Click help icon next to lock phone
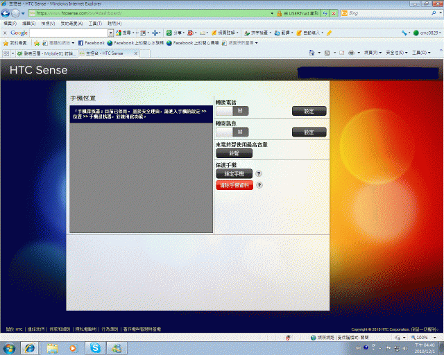 tap(259, 174)
